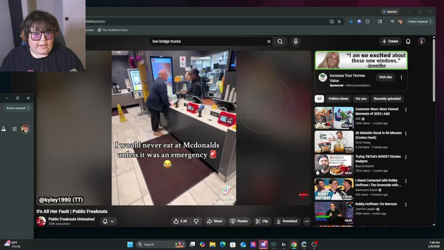Click Visit site on the sponsored ad
444x250 pixels.
click(x=385, y=77)
